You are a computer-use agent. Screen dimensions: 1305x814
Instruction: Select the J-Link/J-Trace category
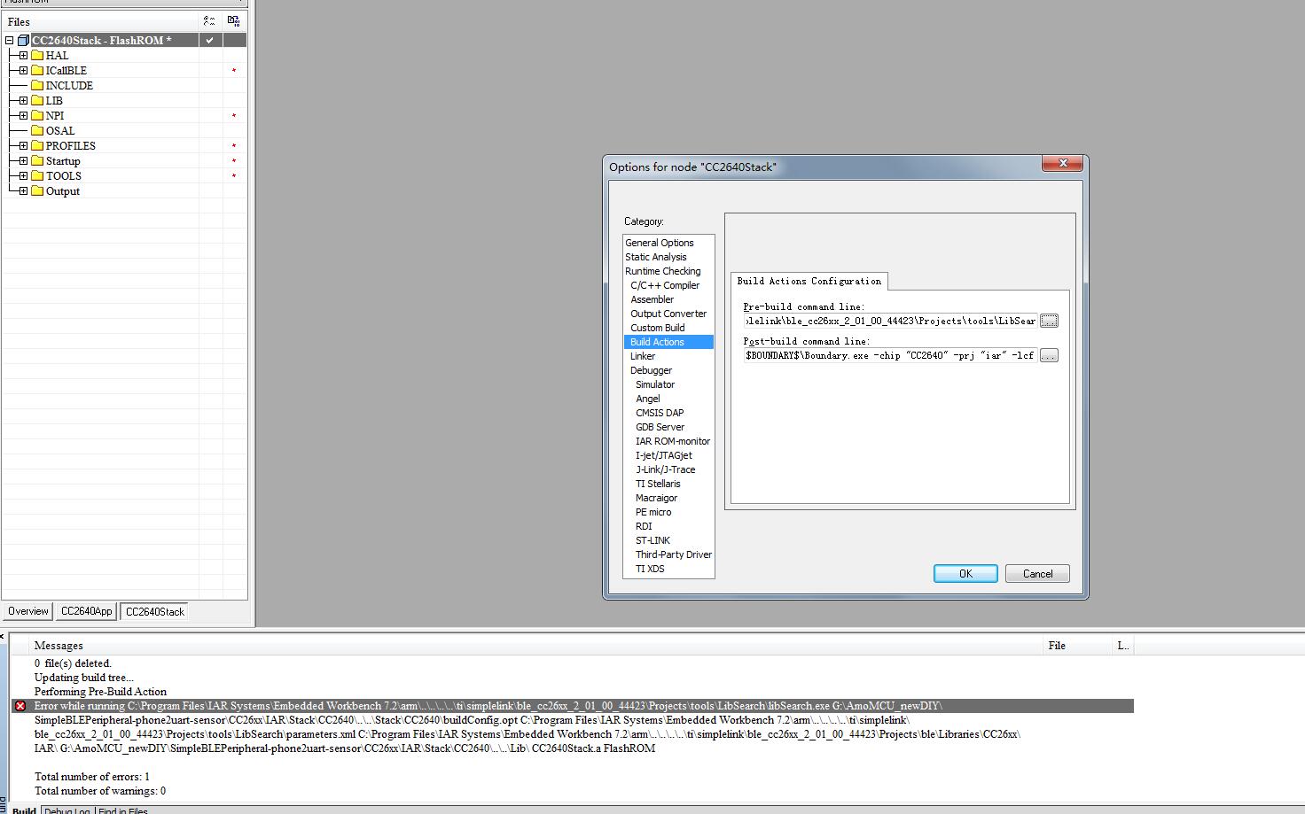(x=666, y=469)
